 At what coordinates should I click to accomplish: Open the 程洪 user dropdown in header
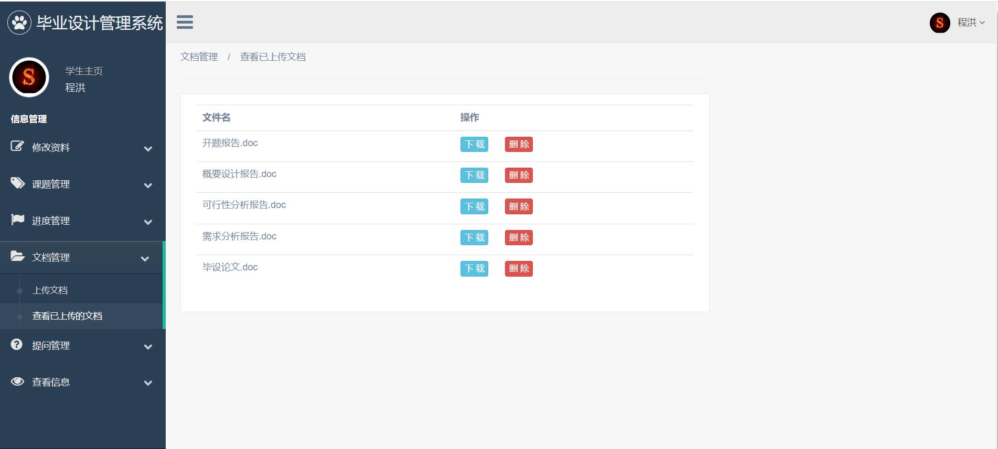[971, 23]
